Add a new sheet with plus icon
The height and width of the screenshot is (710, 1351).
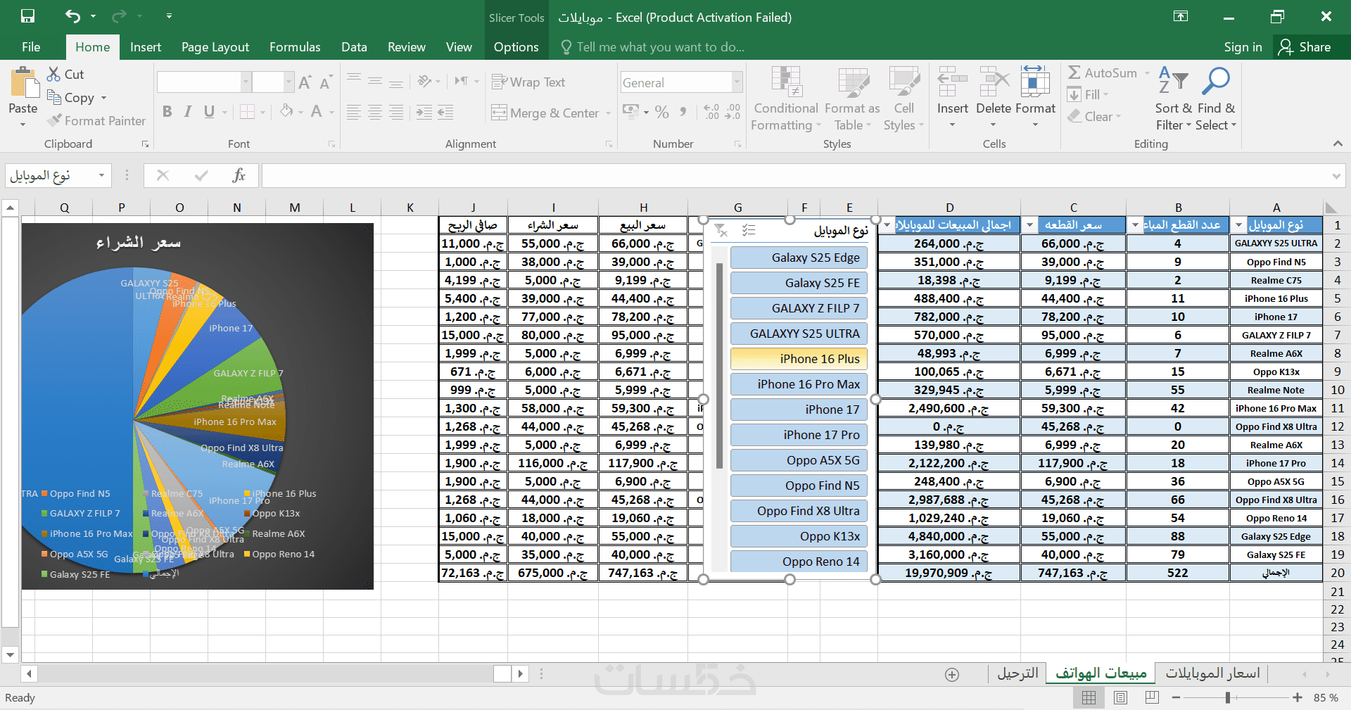pos(952,675)
